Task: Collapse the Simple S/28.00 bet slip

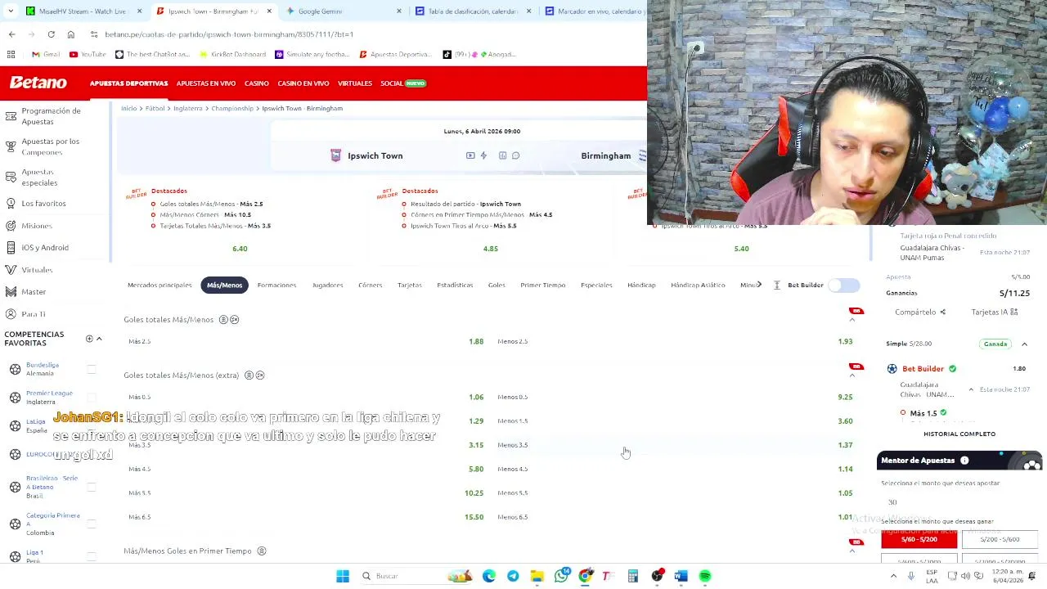Action: [1024, 344]
